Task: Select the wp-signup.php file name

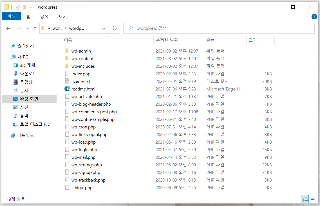Action: click(x=86, y=173)
